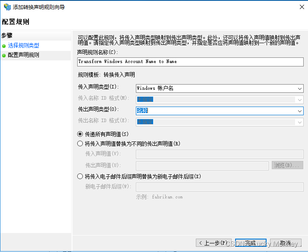Choose 将传入声明值替换为不同的传出声明值 radio
The image size is (308, 252).
(80, 144)
